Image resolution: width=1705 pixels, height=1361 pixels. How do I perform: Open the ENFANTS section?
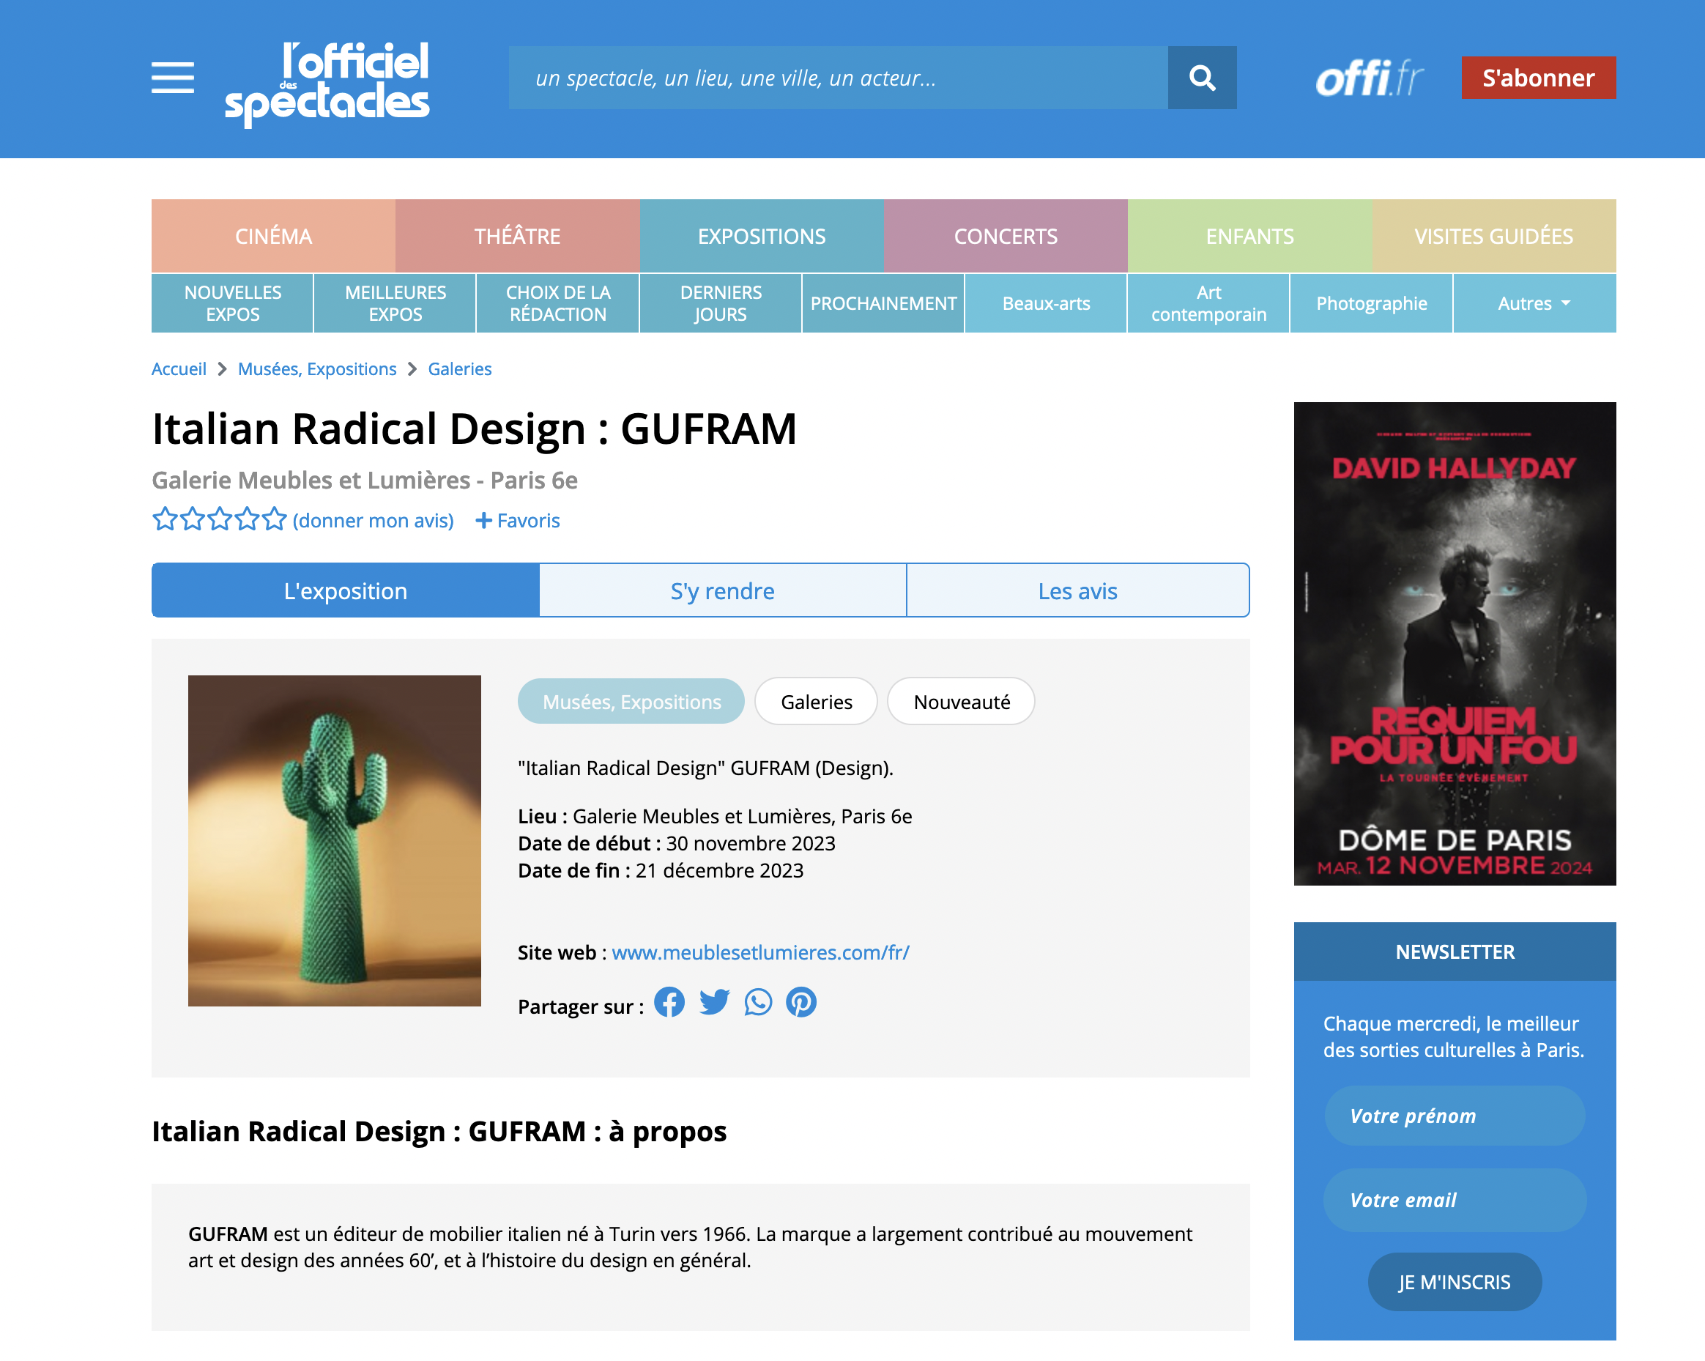pos(1249,237)
